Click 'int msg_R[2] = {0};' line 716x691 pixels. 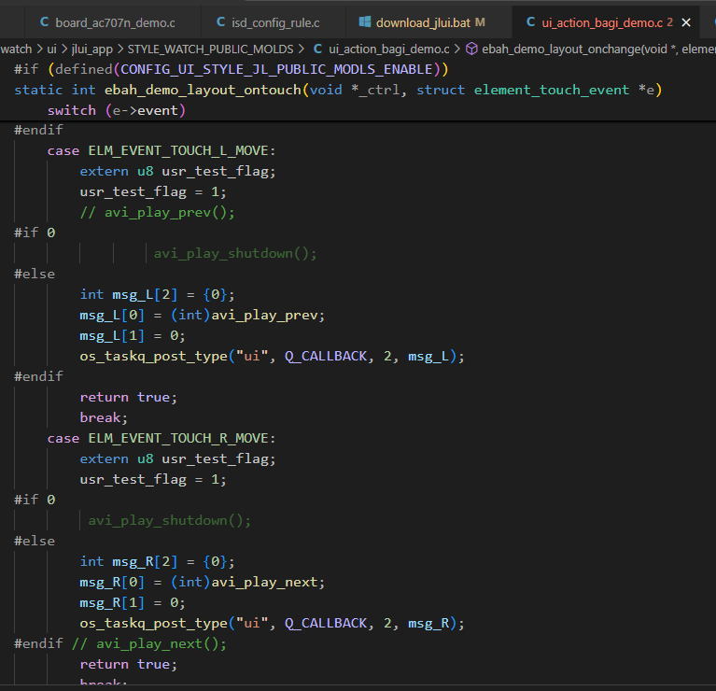157,562
